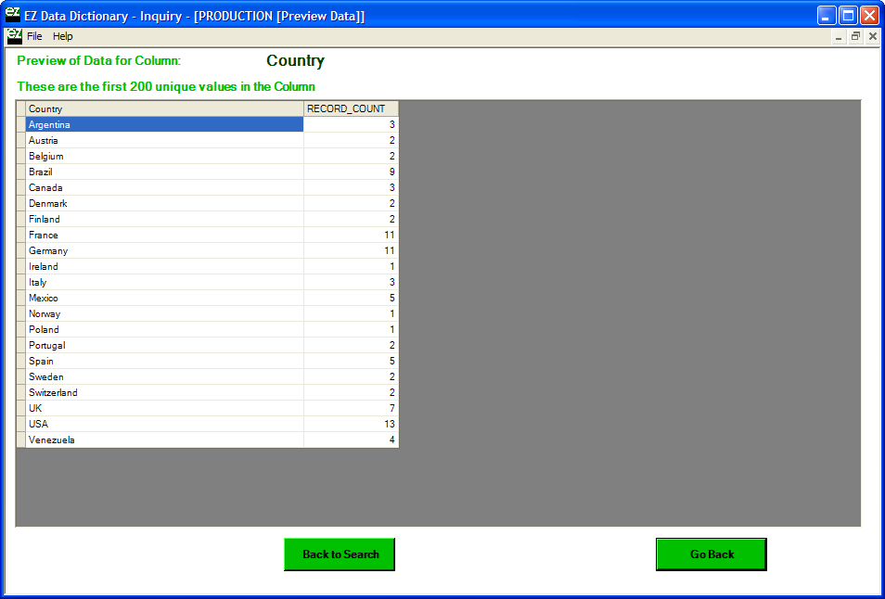Open the Help menu

tap(62, 37)
